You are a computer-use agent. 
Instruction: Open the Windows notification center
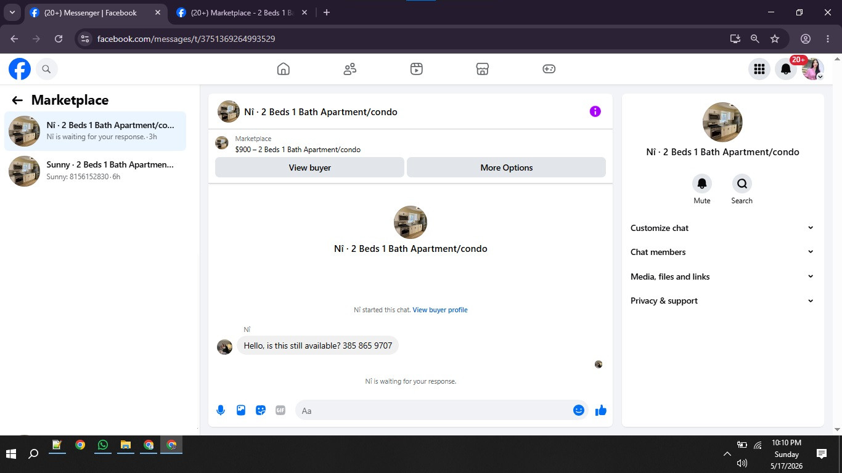click(x=822, y=454)
